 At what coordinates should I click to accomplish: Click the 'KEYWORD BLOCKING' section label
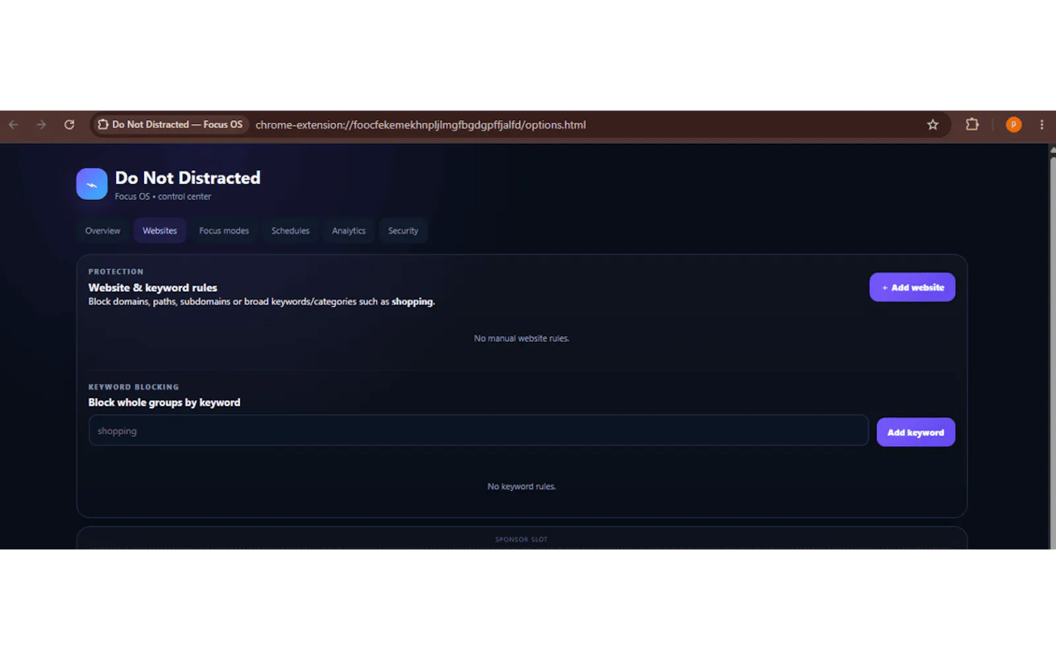133,387
